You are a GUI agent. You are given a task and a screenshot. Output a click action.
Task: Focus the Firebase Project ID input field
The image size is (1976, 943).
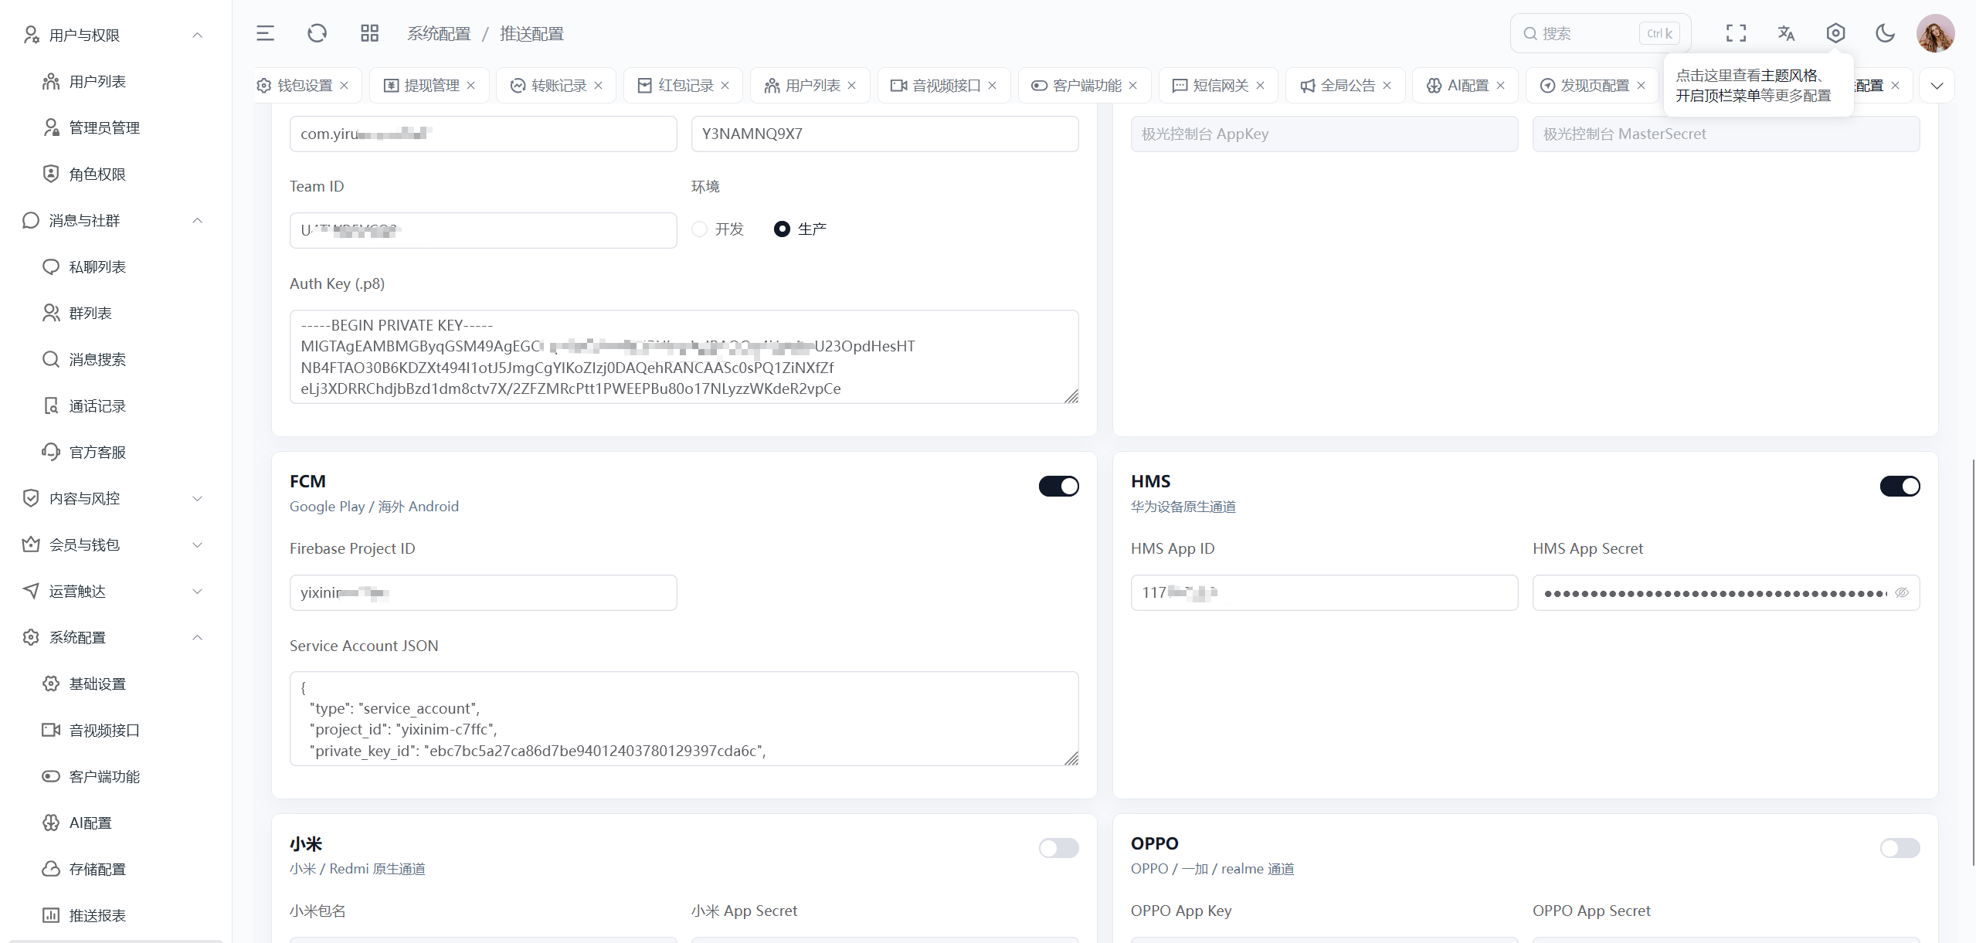[x=483, y=592]
